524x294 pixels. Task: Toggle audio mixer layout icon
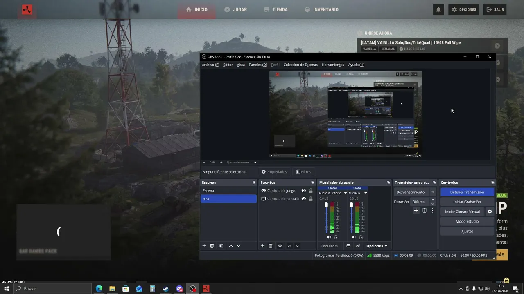[348, 246]
